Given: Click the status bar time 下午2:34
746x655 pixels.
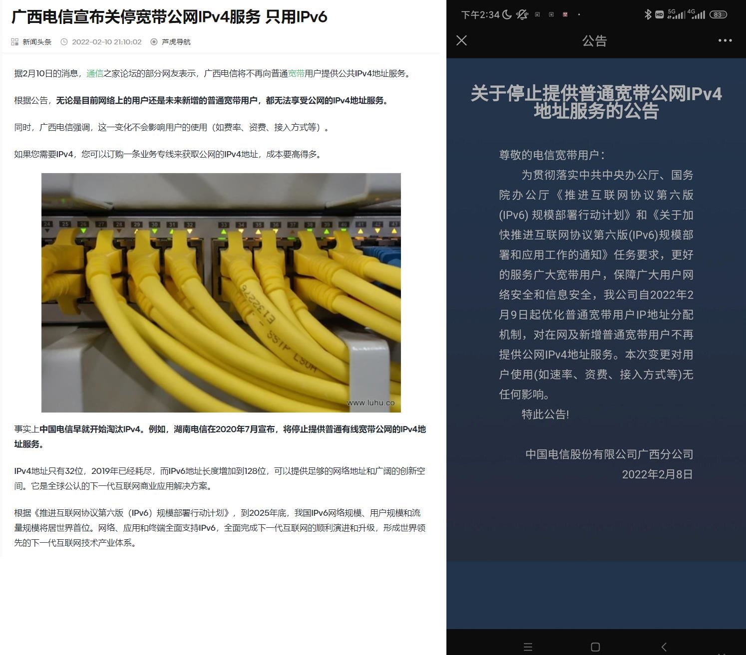Looking at the screenshot, I should coord(480,14).
